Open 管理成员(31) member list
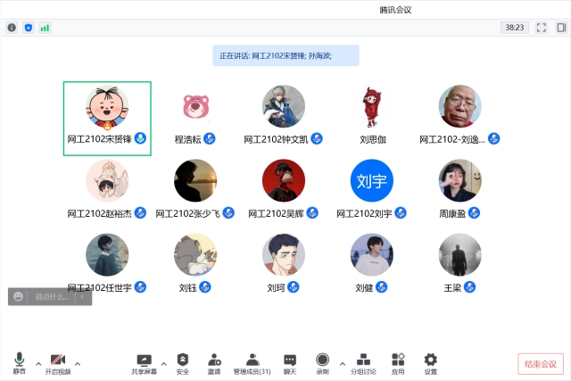The image size is (571, 381). click(x=252, y=364)
